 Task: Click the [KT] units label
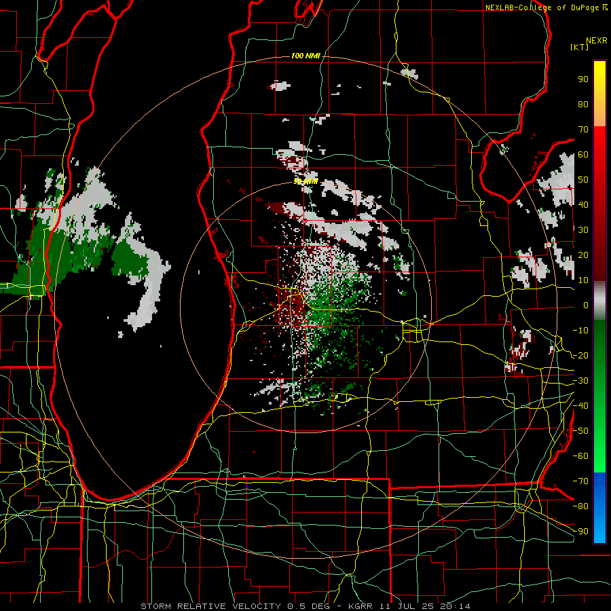click(x=580, y=47)
